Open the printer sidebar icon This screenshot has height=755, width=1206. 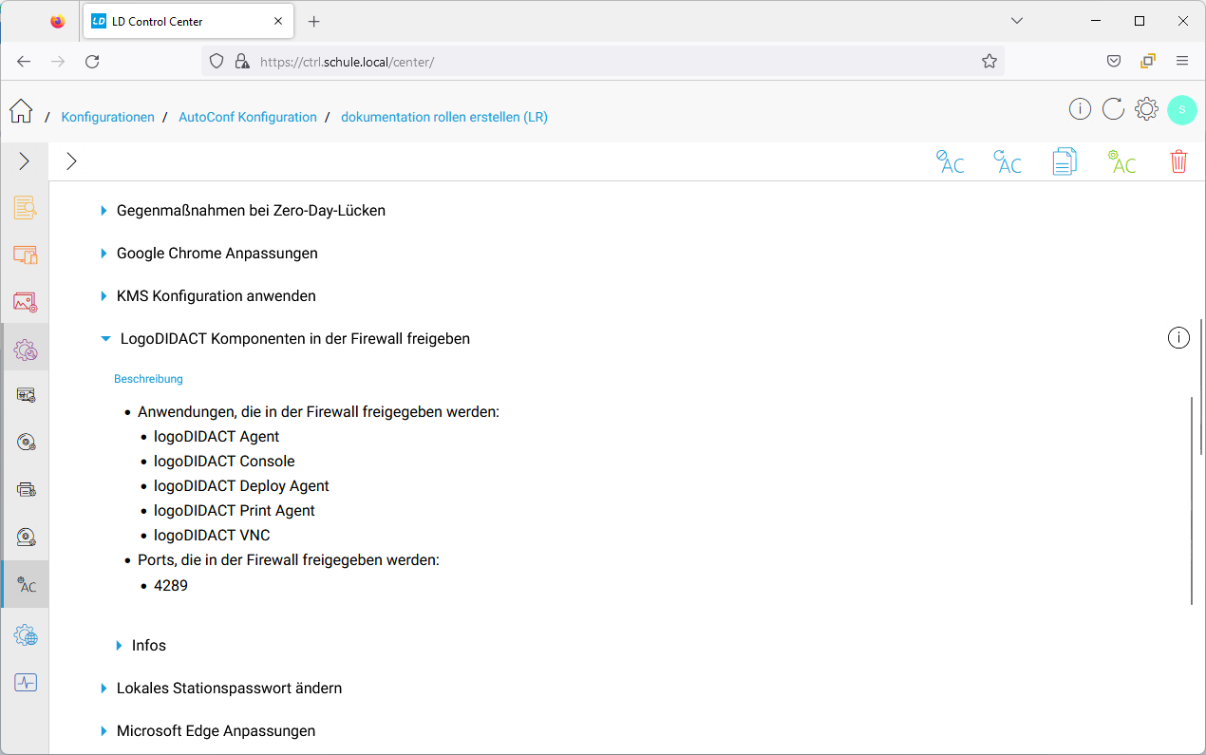point(26,490)
